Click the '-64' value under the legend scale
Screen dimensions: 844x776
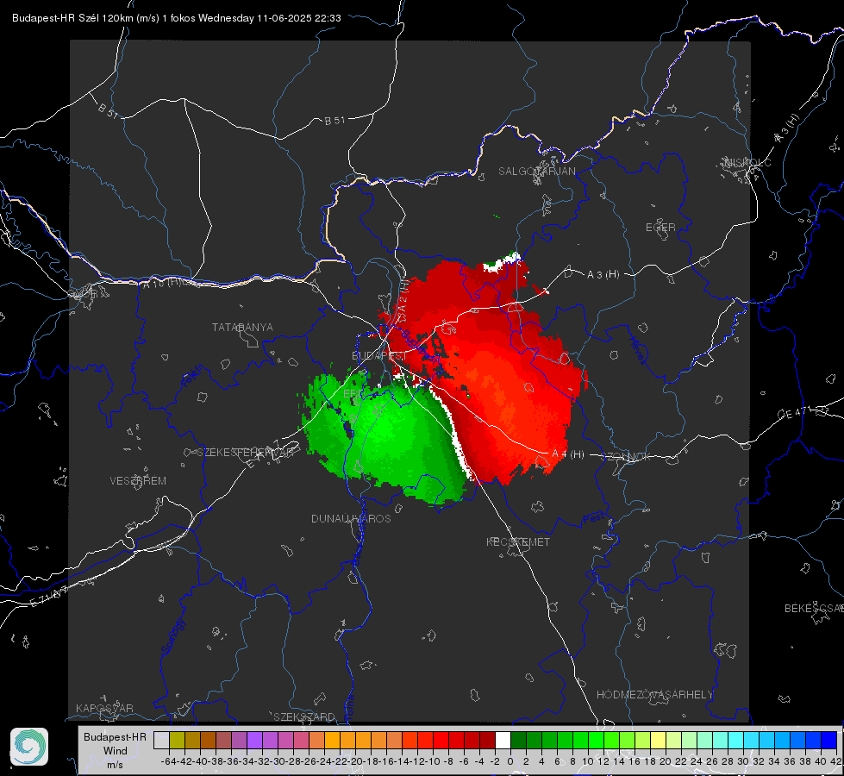(168, 761)
